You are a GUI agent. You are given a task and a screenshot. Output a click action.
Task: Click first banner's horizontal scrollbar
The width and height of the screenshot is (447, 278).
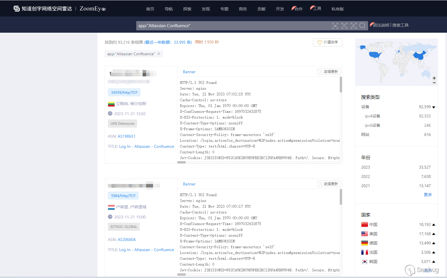click(x=181, y=162)
